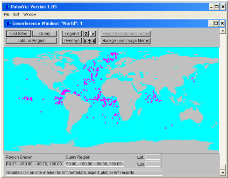The image size is (228, 178).
Task: Maximize the Georeference Window
Action: [x=216, y=23]
